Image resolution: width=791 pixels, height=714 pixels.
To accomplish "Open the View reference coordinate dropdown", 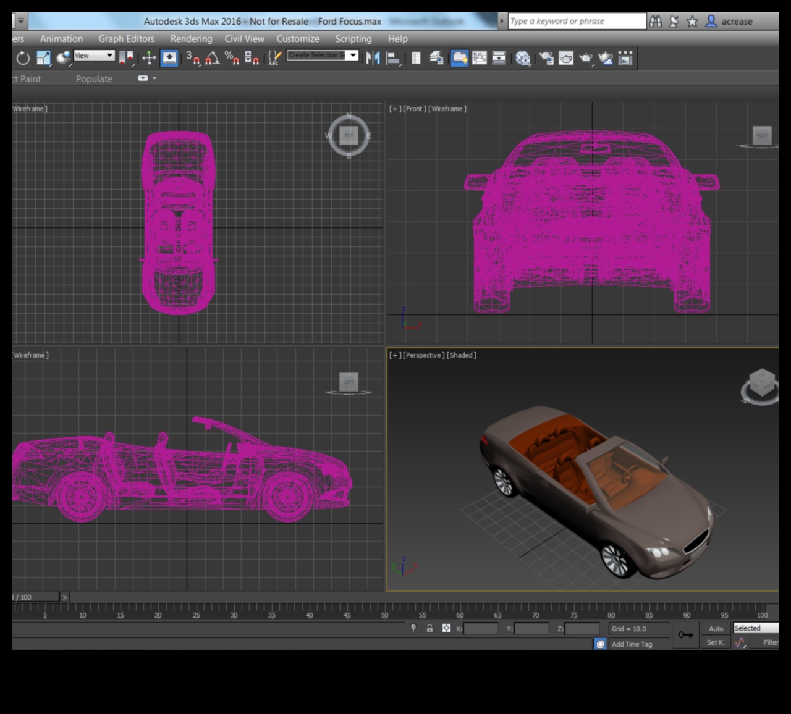I will tap(93, 56).
